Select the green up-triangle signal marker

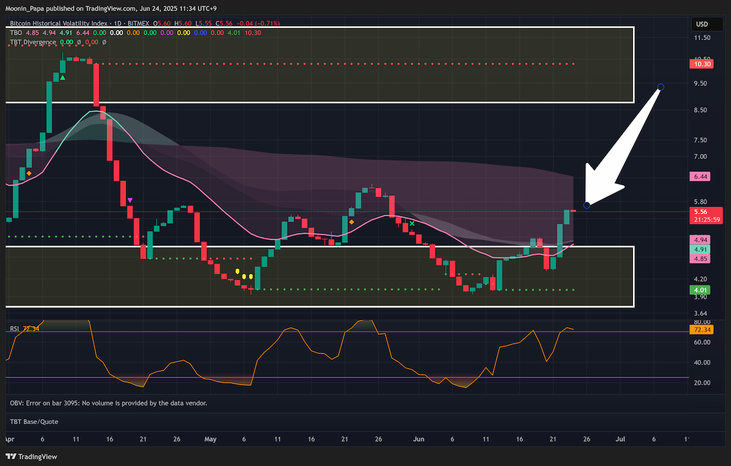[x=63, y=77]
